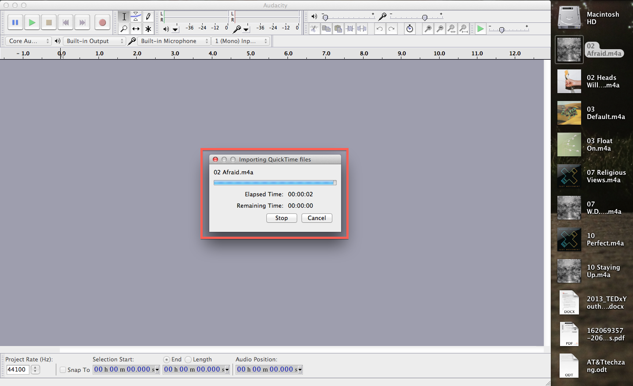
Task: Select the 10 Staying Up.m4a file
Action: pyautogui.click(x=569, y=271)
